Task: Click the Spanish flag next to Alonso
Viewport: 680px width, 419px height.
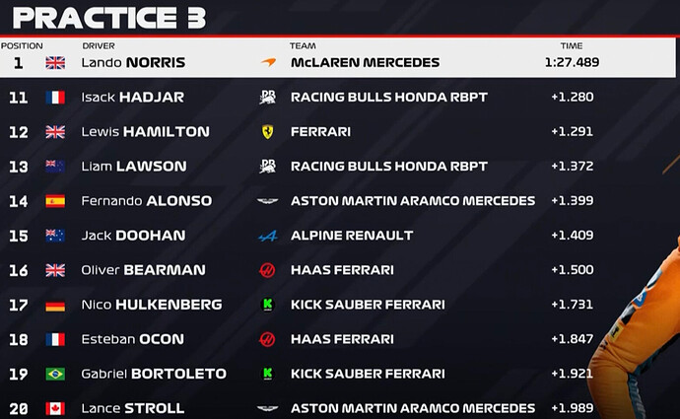Action: click(55, 201)
